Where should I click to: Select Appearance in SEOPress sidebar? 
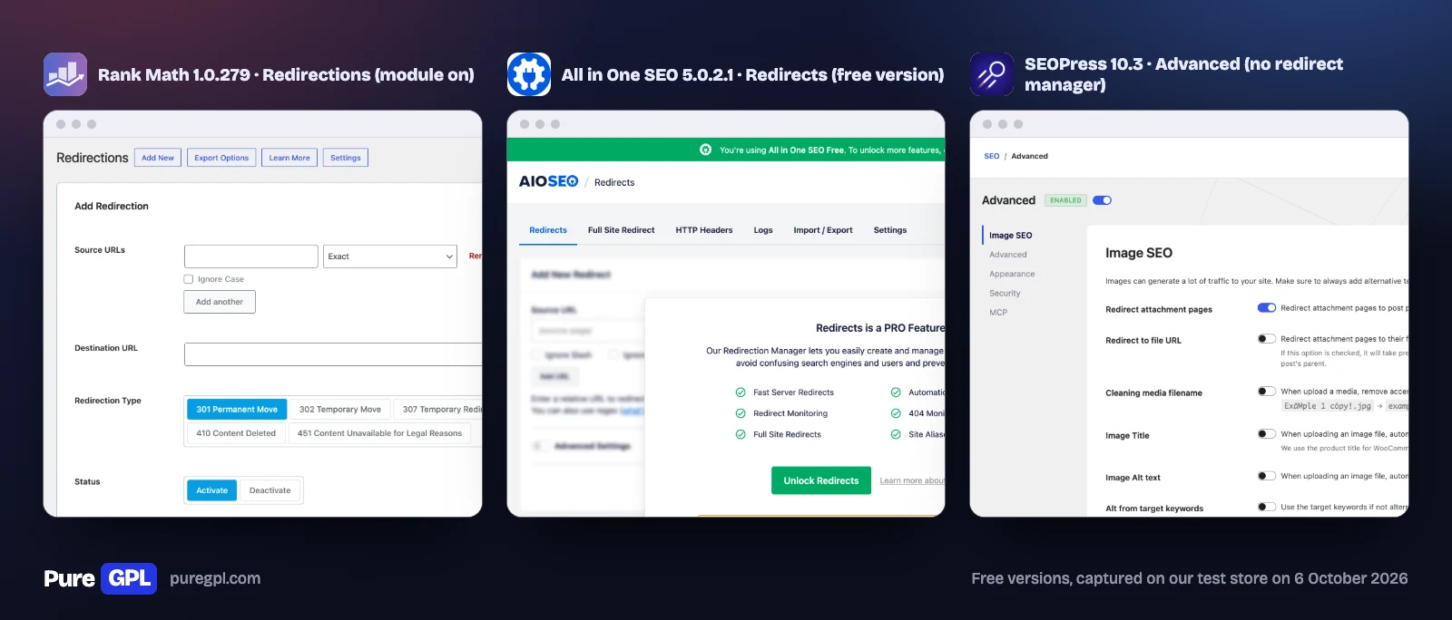[x=1012, y=274]
